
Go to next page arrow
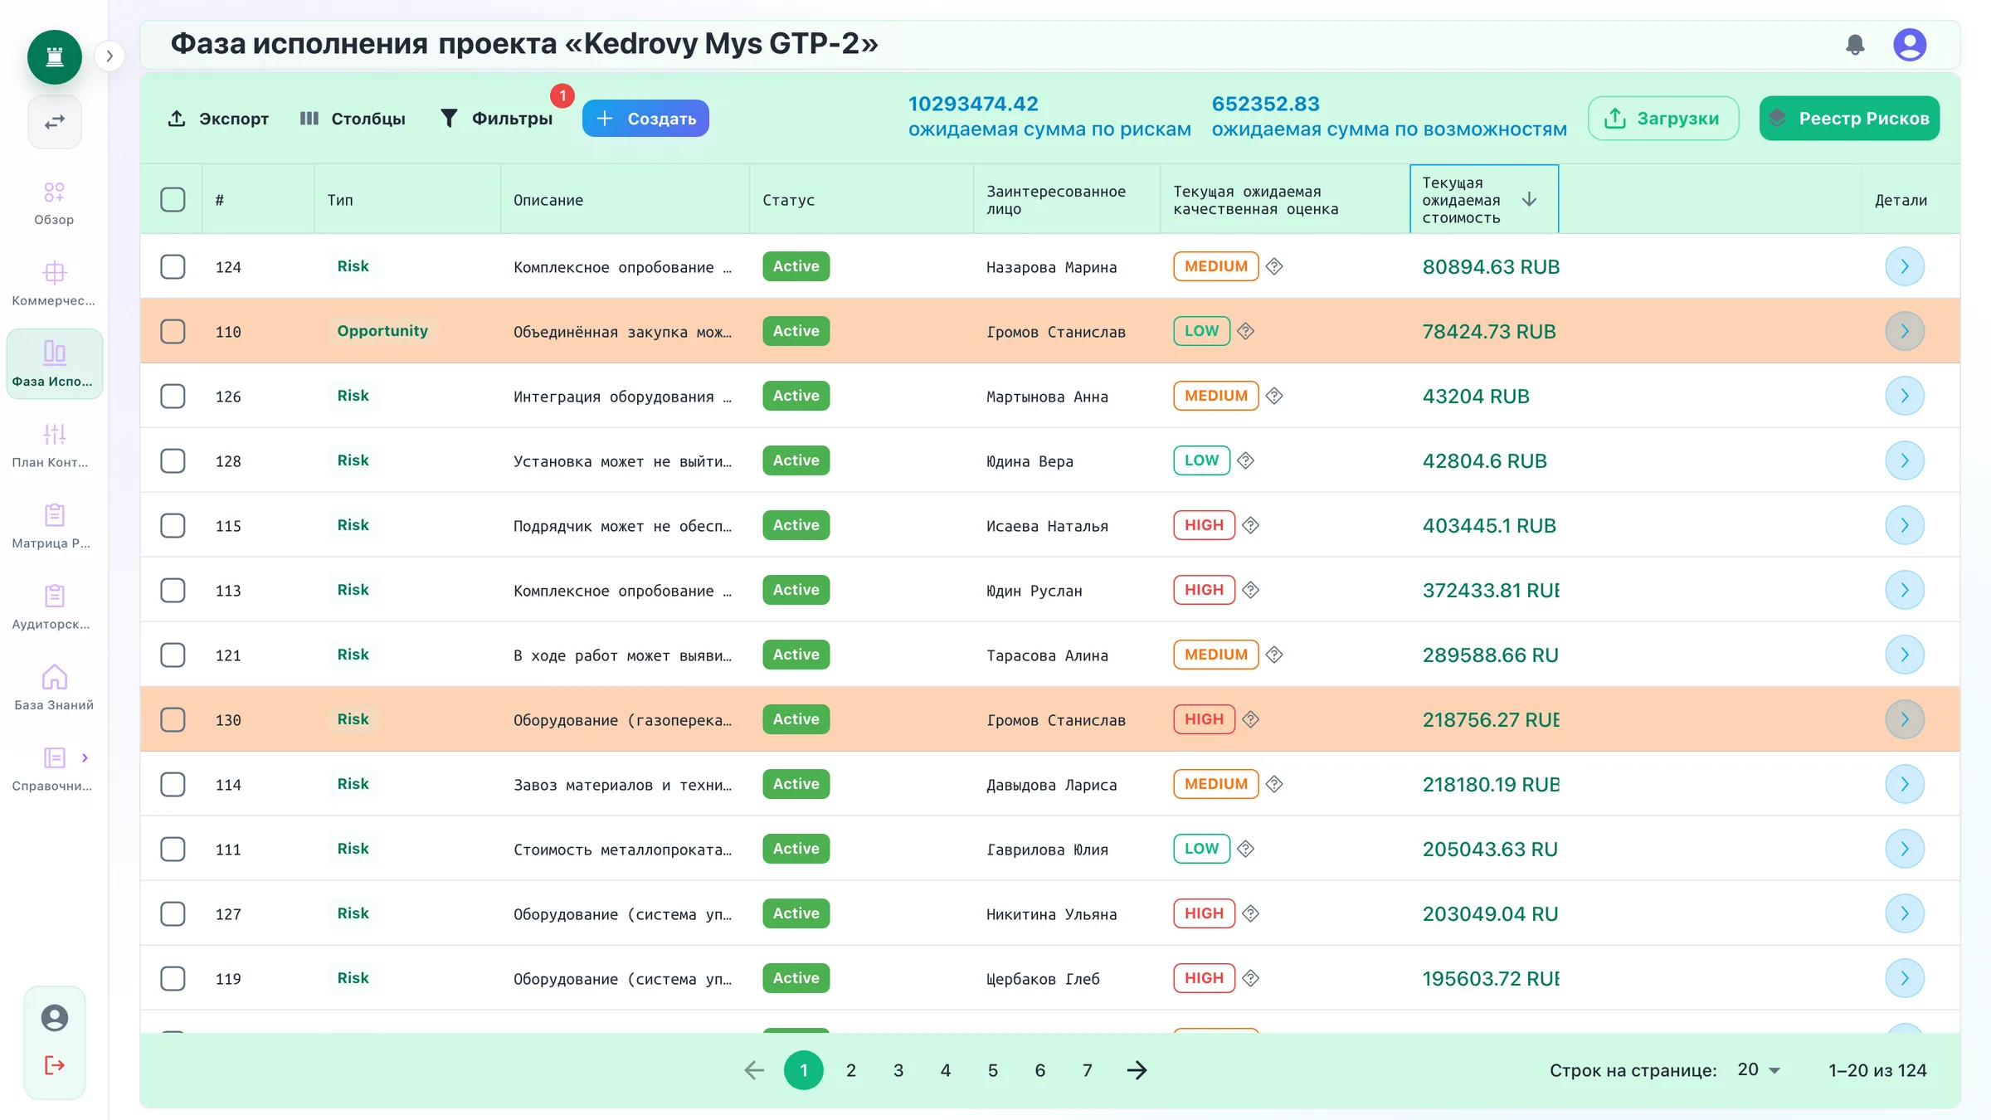[1137, 1070]
